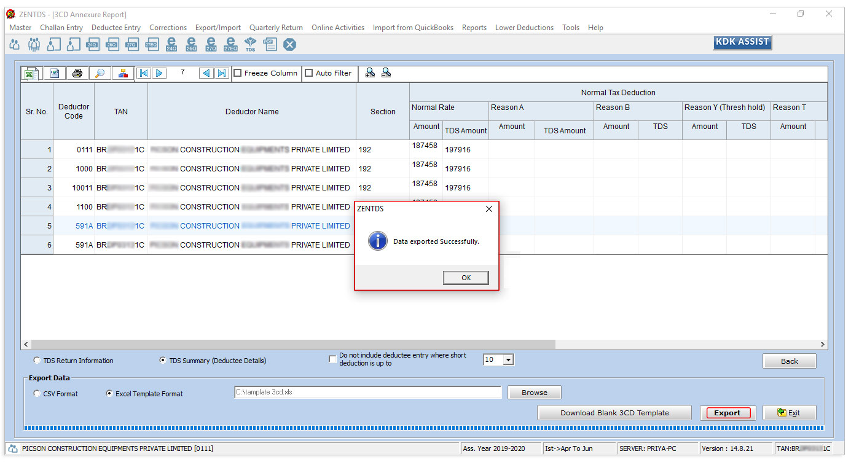Open the Reports menu

[x=474, y=28]
